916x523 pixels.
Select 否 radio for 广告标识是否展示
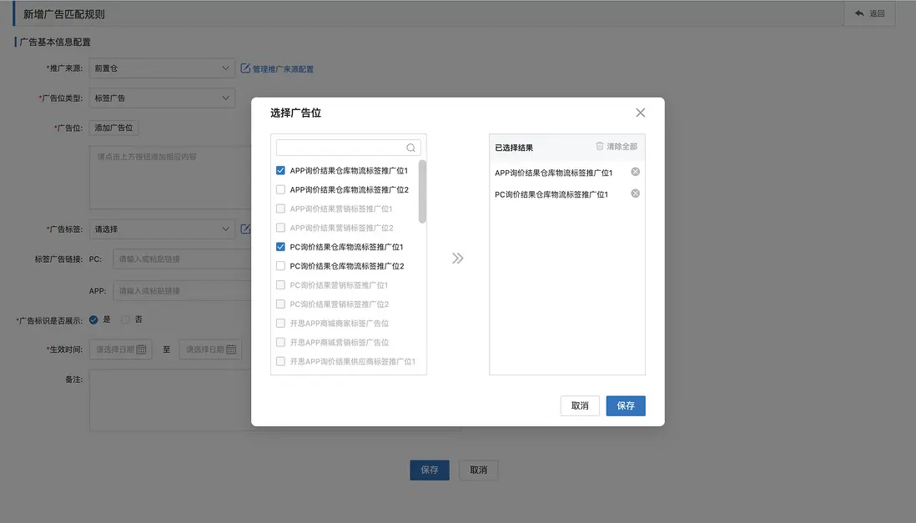[x=125, y=319]
